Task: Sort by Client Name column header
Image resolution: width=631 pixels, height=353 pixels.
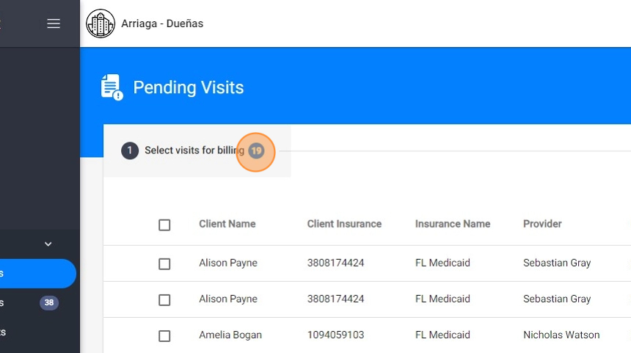Action: [x=227, y=224]
